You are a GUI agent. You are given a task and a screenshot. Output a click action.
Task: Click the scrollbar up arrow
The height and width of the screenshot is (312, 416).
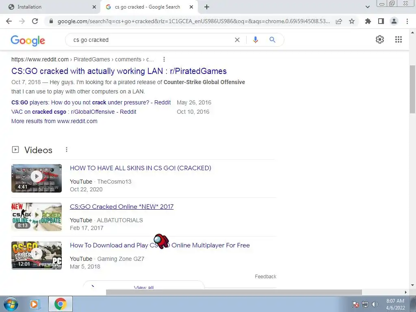point(412,32)
